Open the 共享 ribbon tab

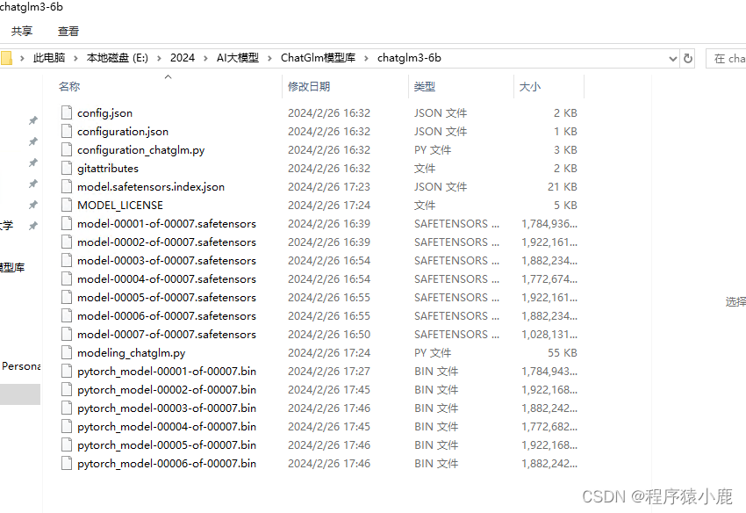point(22,32)
